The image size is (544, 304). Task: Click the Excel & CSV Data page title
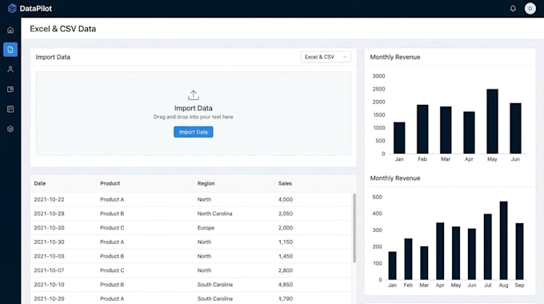click(x=62, y=29)
